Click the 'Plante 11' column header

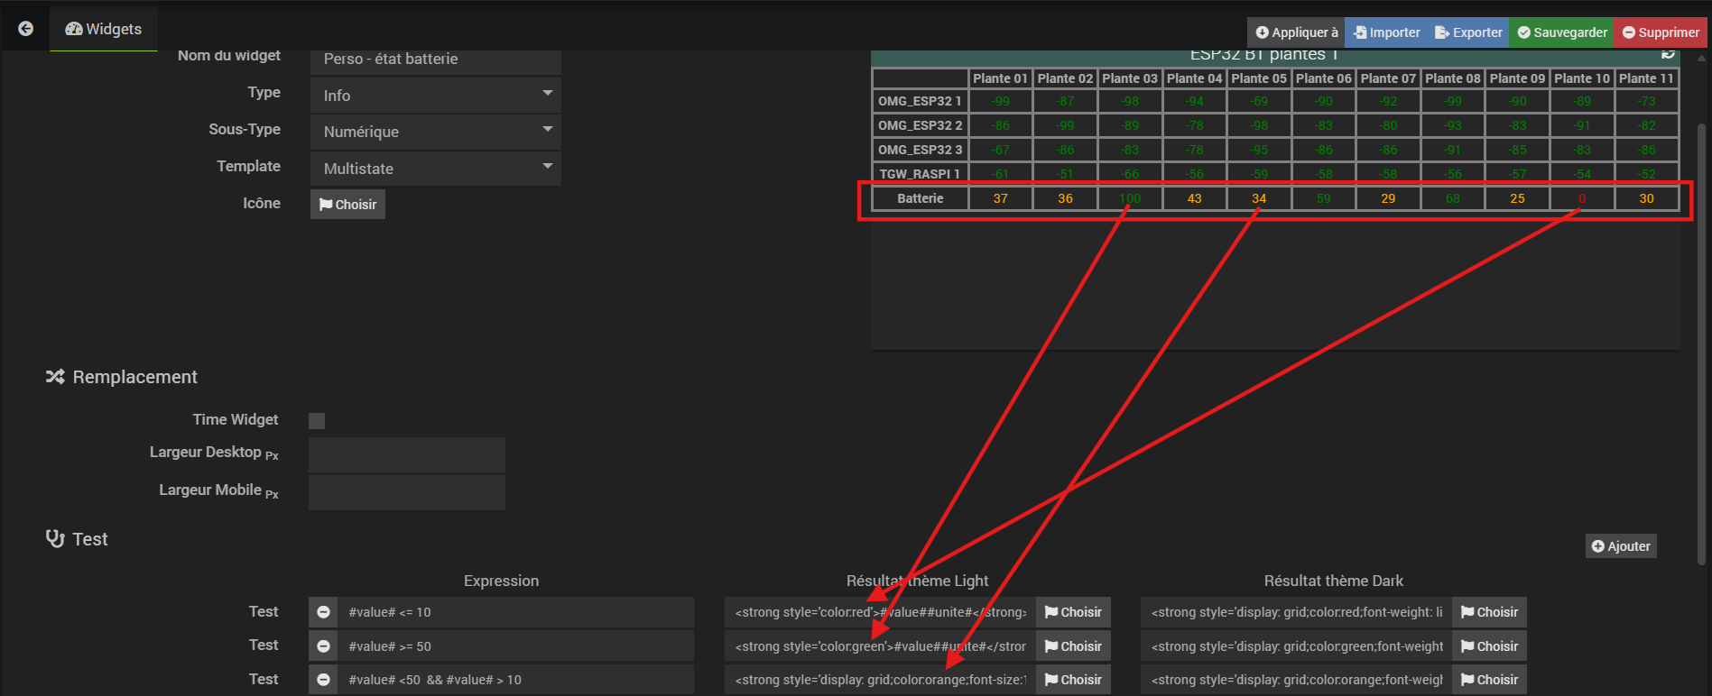point(1646,78)
